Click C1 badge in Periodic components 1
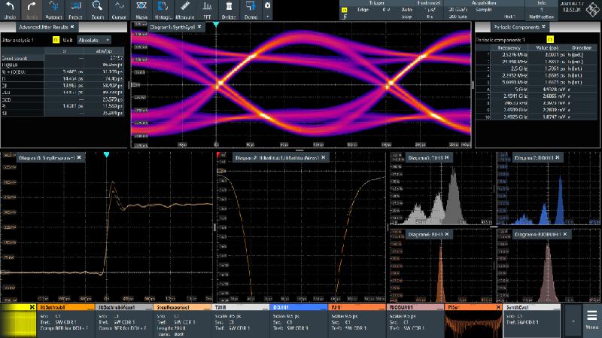Screen dimensions: 602x338 [550, 40]
